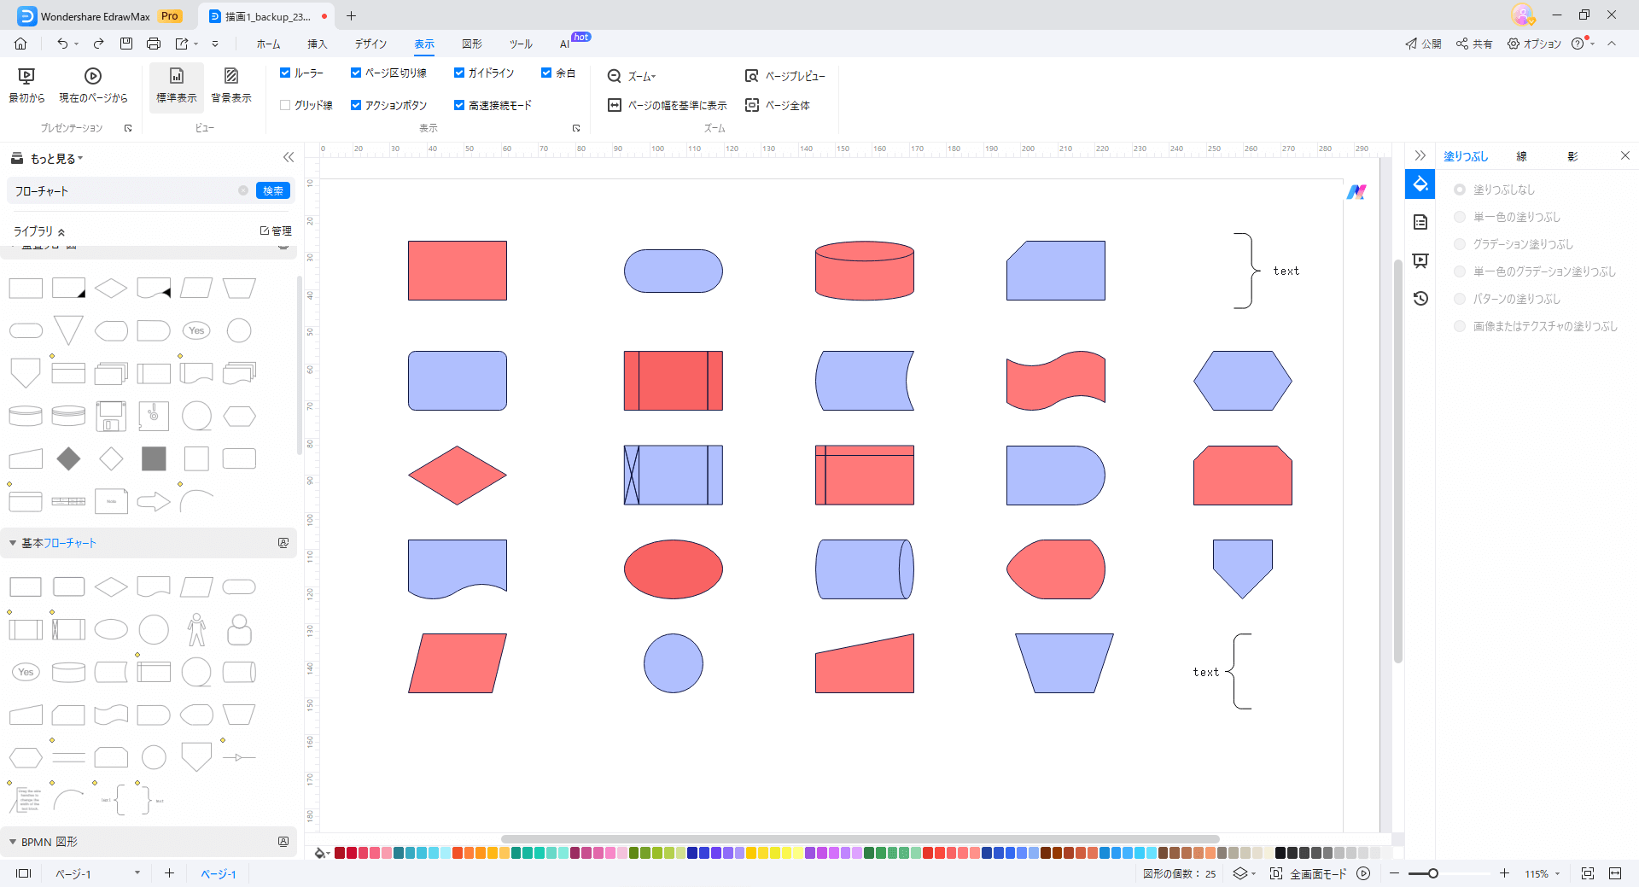The image size is (1639, 887).
Task: Click the Share button
Action: coord(1474,44)
